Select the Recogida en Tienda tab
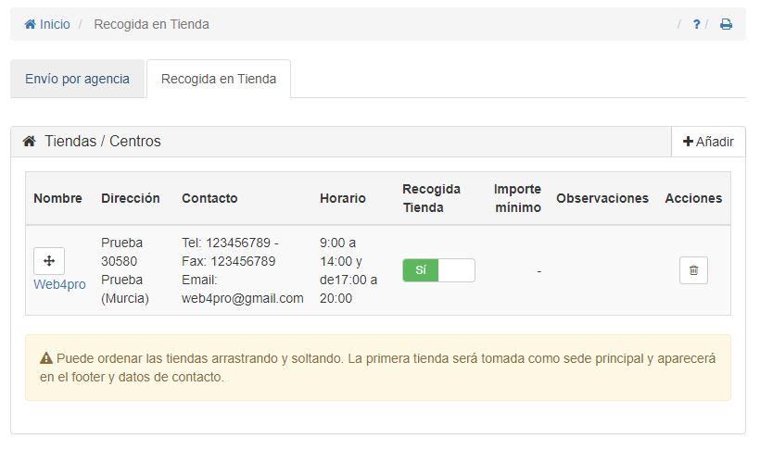Screen dimensions: 760x449 219,79
